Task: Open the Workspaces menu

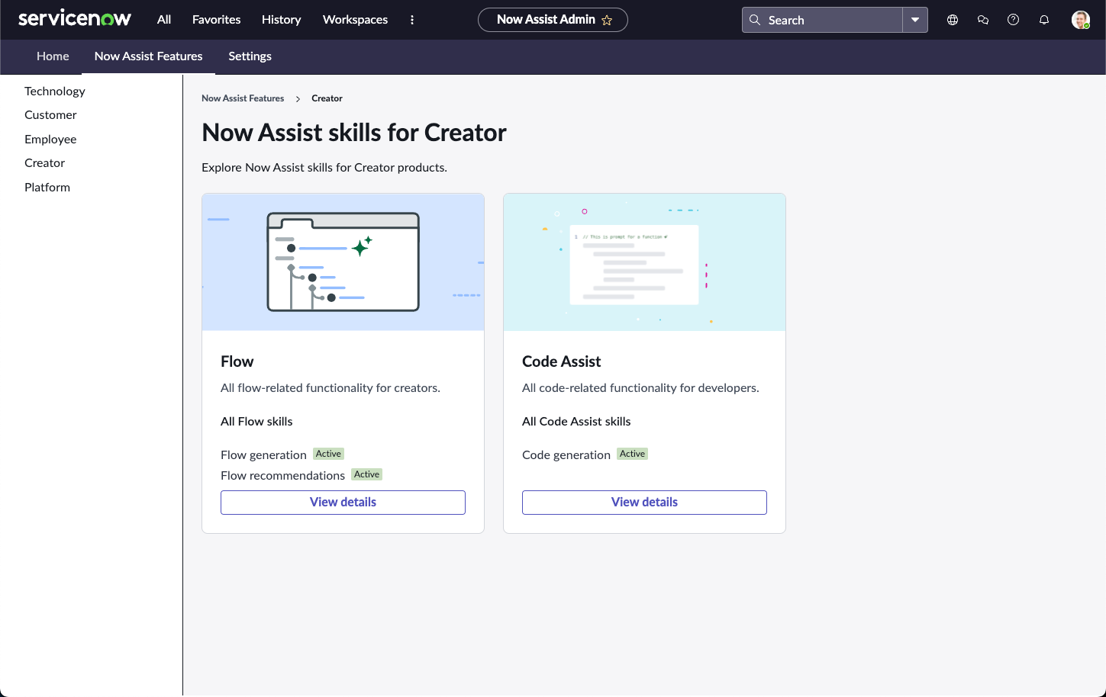Action: tap(355, 20)
